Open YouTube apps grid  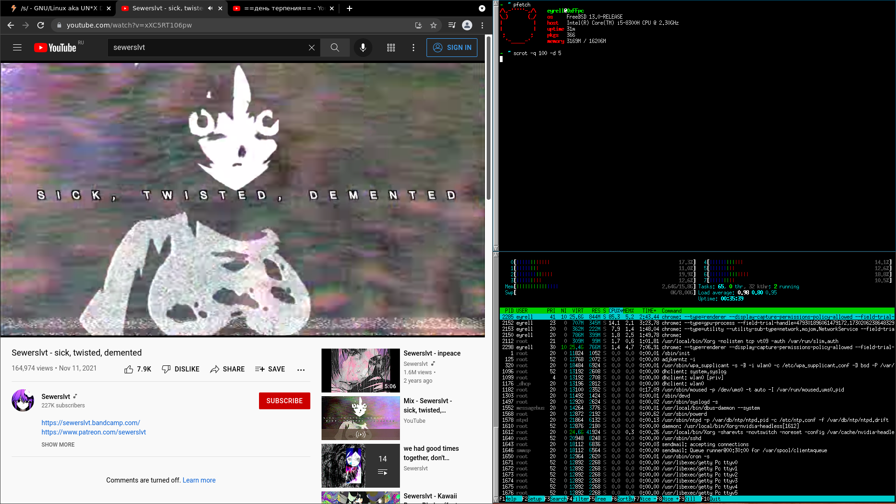391,48
